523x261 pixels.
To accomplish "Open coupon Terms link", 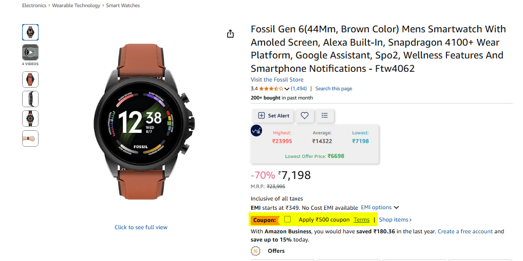I will pos(361,219).
